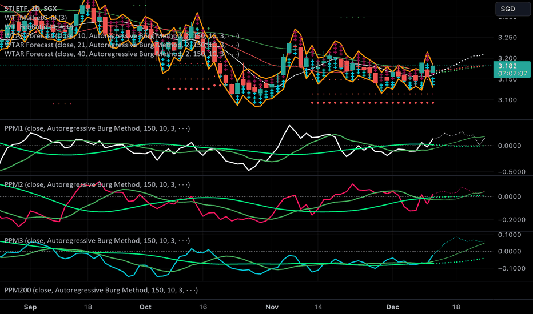
Task: Click the current price label 3.182
Action: (x=507, y=66)
